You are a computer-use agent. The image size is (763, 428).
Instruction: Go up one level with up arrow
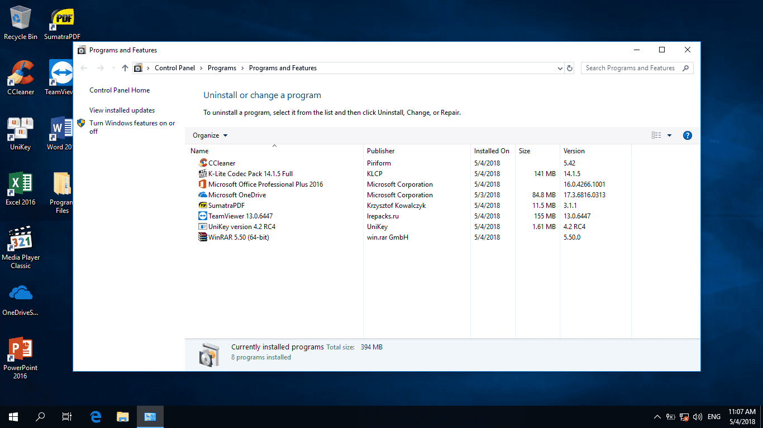pos(125,68)
